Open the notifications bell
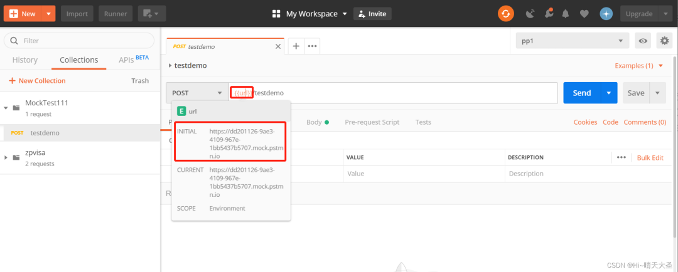678x272 pixels. (566, 14)
